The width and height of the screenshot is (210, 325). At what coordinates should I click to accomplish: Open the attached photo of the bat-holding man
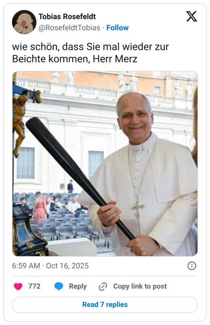105,164
